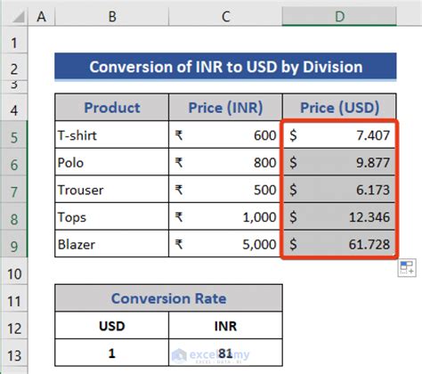
Task: Click the title 'Conversion of INR to USD by Division'
Action: [x=225, y=67]
